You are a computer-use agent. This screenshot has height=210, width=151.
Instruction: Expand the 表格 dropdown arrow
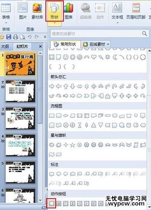(x=6, y=23)
